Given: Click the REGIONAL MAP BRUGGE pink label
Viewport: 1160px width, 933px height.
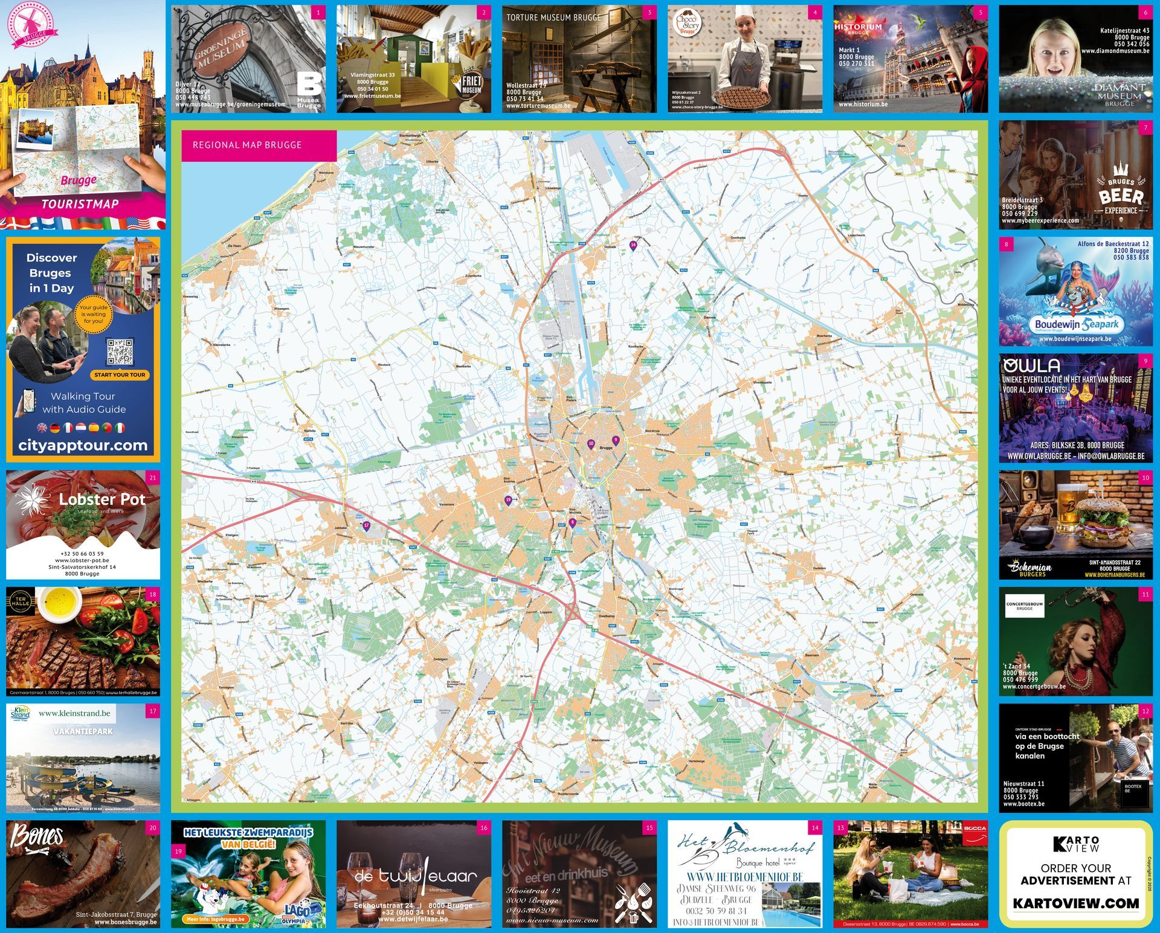Looking at the screenshot, I should (x=259, y=145).
